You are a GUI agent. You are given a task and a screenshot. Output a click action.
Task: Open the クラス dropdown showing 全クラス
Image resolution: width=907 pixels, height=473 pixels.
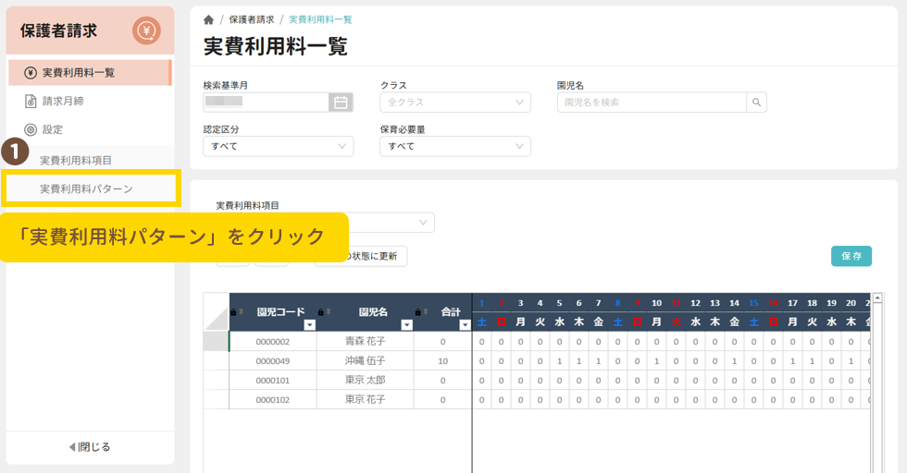point(455,103)
